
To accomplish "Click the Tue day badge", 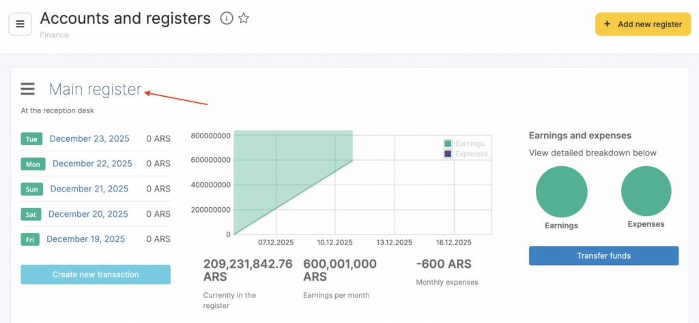I will [31, 139].
